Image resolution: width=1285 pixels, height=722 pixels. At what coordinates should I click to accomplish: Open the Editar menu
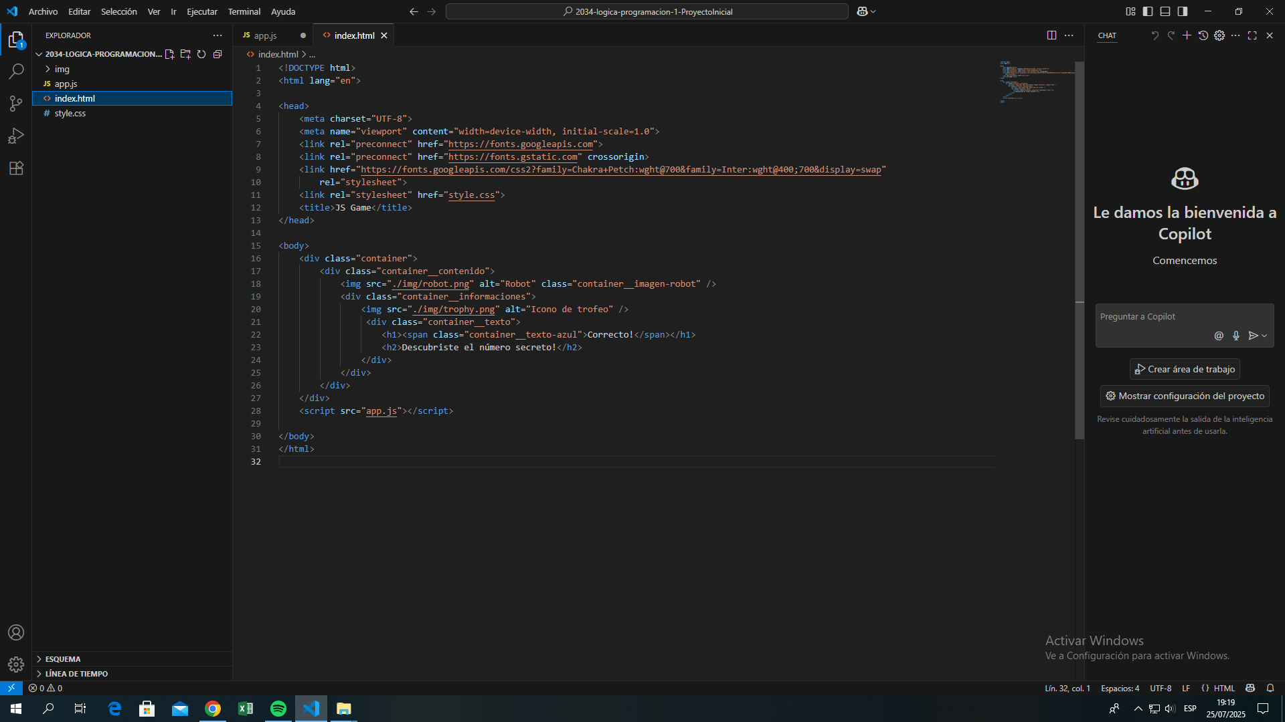click(x=79, y=11)
